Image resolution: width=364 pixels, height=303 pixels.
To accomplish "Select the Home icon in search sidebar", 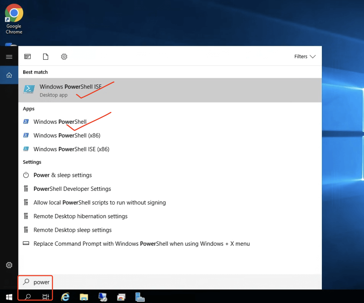I will point(9,75).
